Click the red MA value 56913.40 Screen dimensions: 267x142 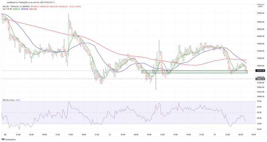point(33,9)
